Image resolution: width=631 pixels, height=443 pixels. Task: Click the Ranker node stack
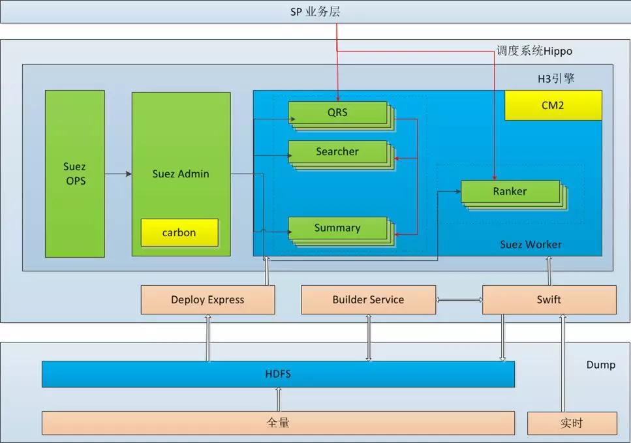pyautogui.click(x=514, y=194)
